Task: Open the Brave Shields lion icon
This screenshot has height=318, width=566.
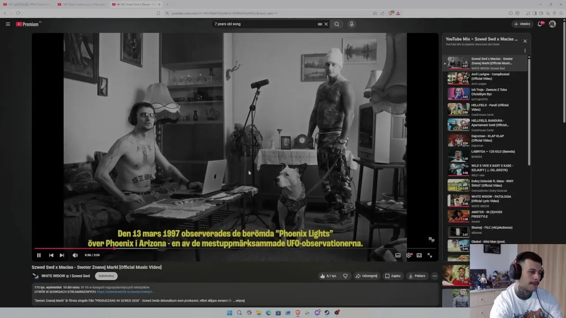Action: pos(391,13)
